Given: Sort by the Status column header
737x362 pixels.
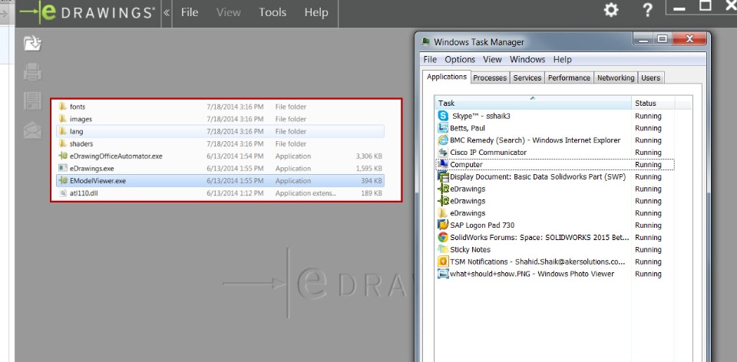Looking at the screenshot, I should coord(653,103).
